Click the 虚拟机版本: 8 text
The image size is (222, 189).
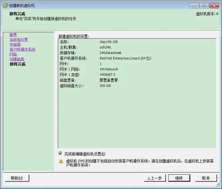[x=207, y=14]
